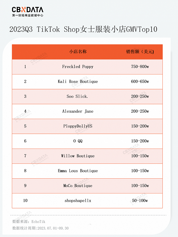Click the chart title text
Screen dimensions: 178x237
point(83,30)
